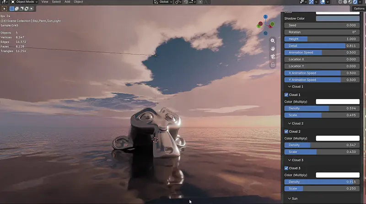Choose 'Intersect selection' mode icon
Screen dimensions: 366x204
click(31, 9)
